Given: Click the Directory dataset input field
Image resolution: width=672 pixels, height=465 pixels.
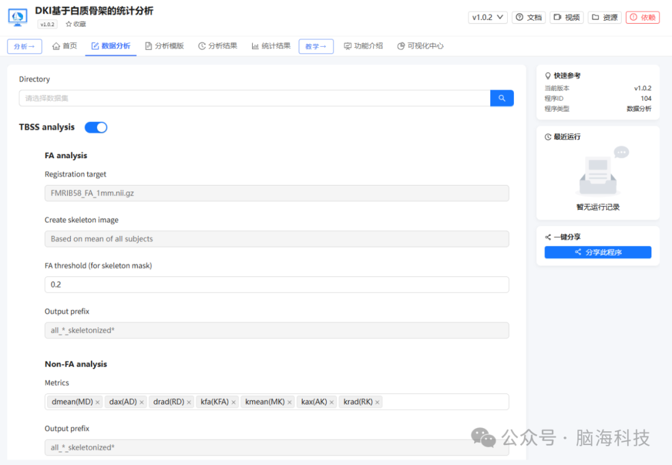Looking at the screenshot, I should [x=254, y=98].
